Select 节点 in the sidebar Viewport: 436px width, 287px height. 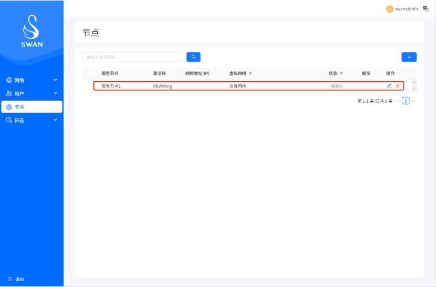[32, 107]
